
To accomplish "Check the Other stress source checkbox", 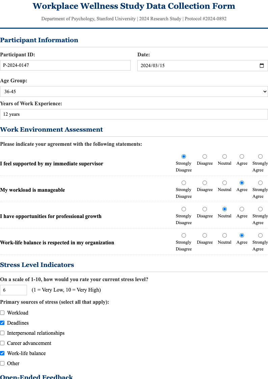I will 2,363.
